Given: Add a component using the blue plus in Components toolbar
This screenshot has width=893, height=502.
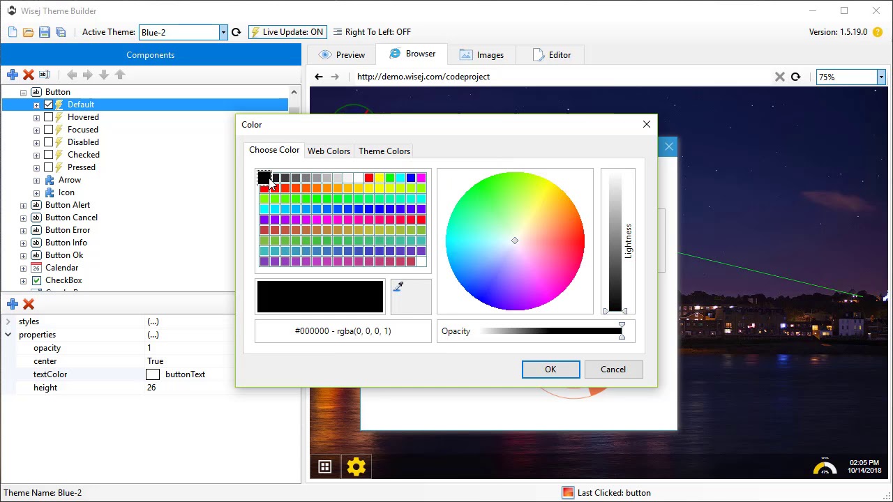Looking at the screenshot, I should (x=13, y=75).
